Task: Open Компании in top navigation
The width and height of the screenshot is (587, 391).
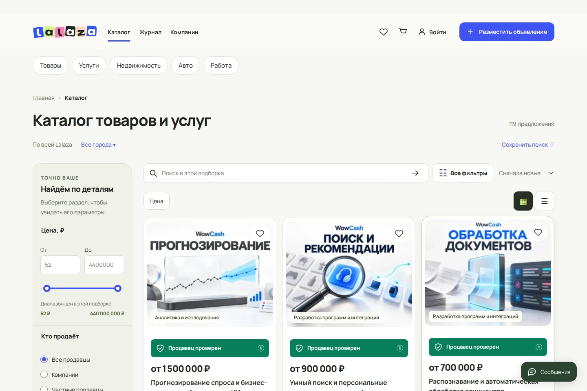Action: 184,32
